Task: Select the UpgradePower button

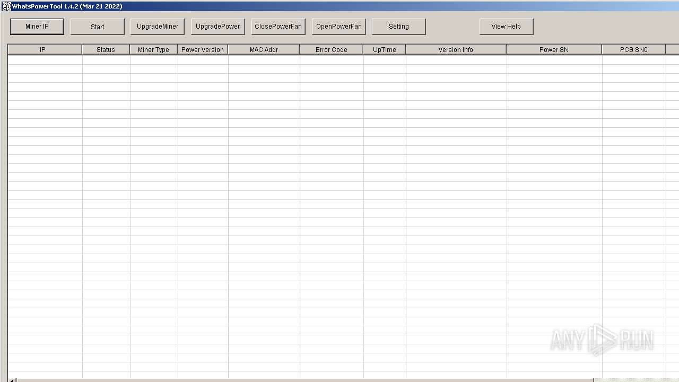Action: tap(218, 27)
